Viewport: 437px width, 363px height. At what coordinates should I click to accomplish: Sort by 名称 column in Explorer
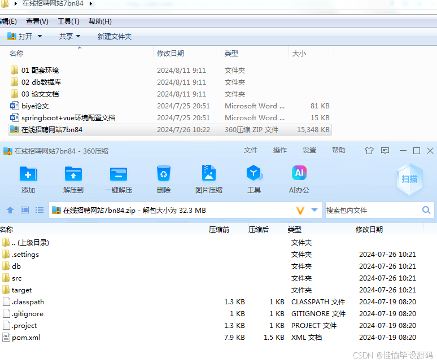[16, 53]
